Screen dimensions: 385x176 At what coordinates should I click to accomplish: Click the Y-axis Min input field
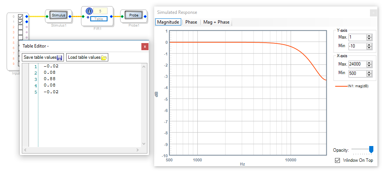[x=358, y=46]
